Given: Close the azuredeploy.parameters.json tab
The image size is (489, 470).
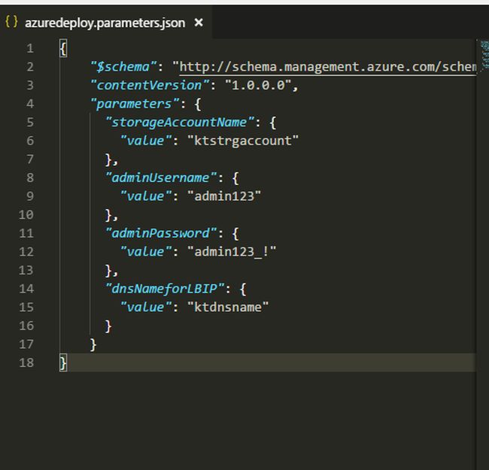Looking at the screenshot, I should [199, 23].
